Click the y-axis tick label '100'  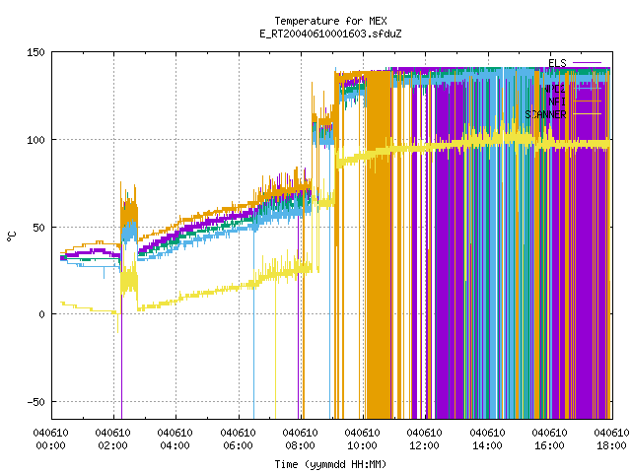pos(35,140)
